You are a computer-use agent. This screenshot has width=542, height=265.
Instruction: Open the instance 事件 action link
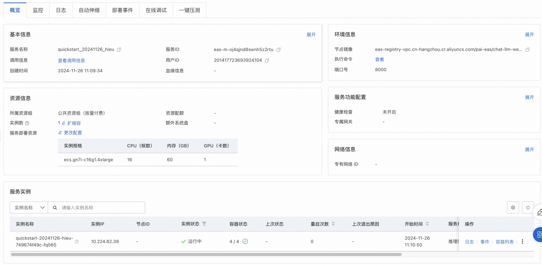(485, 242)
